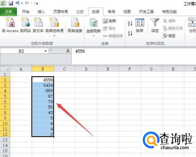Click 编辑链接 (Edit Links) button

coord(113,36)
